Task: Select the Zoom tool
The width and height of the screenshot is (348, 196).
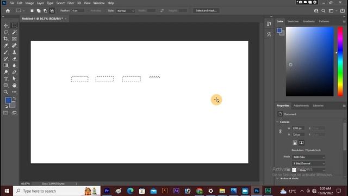Action: click(x=6, y=92)
